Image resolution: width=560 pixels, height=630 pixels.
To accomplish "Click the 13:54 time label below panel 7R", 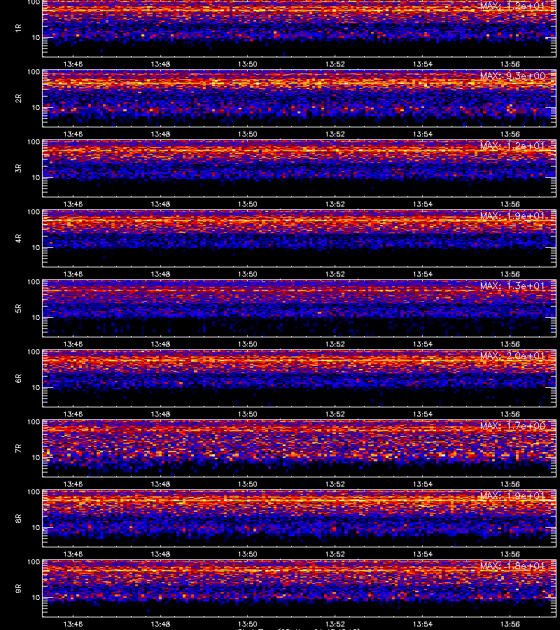I will click(423, 484).
